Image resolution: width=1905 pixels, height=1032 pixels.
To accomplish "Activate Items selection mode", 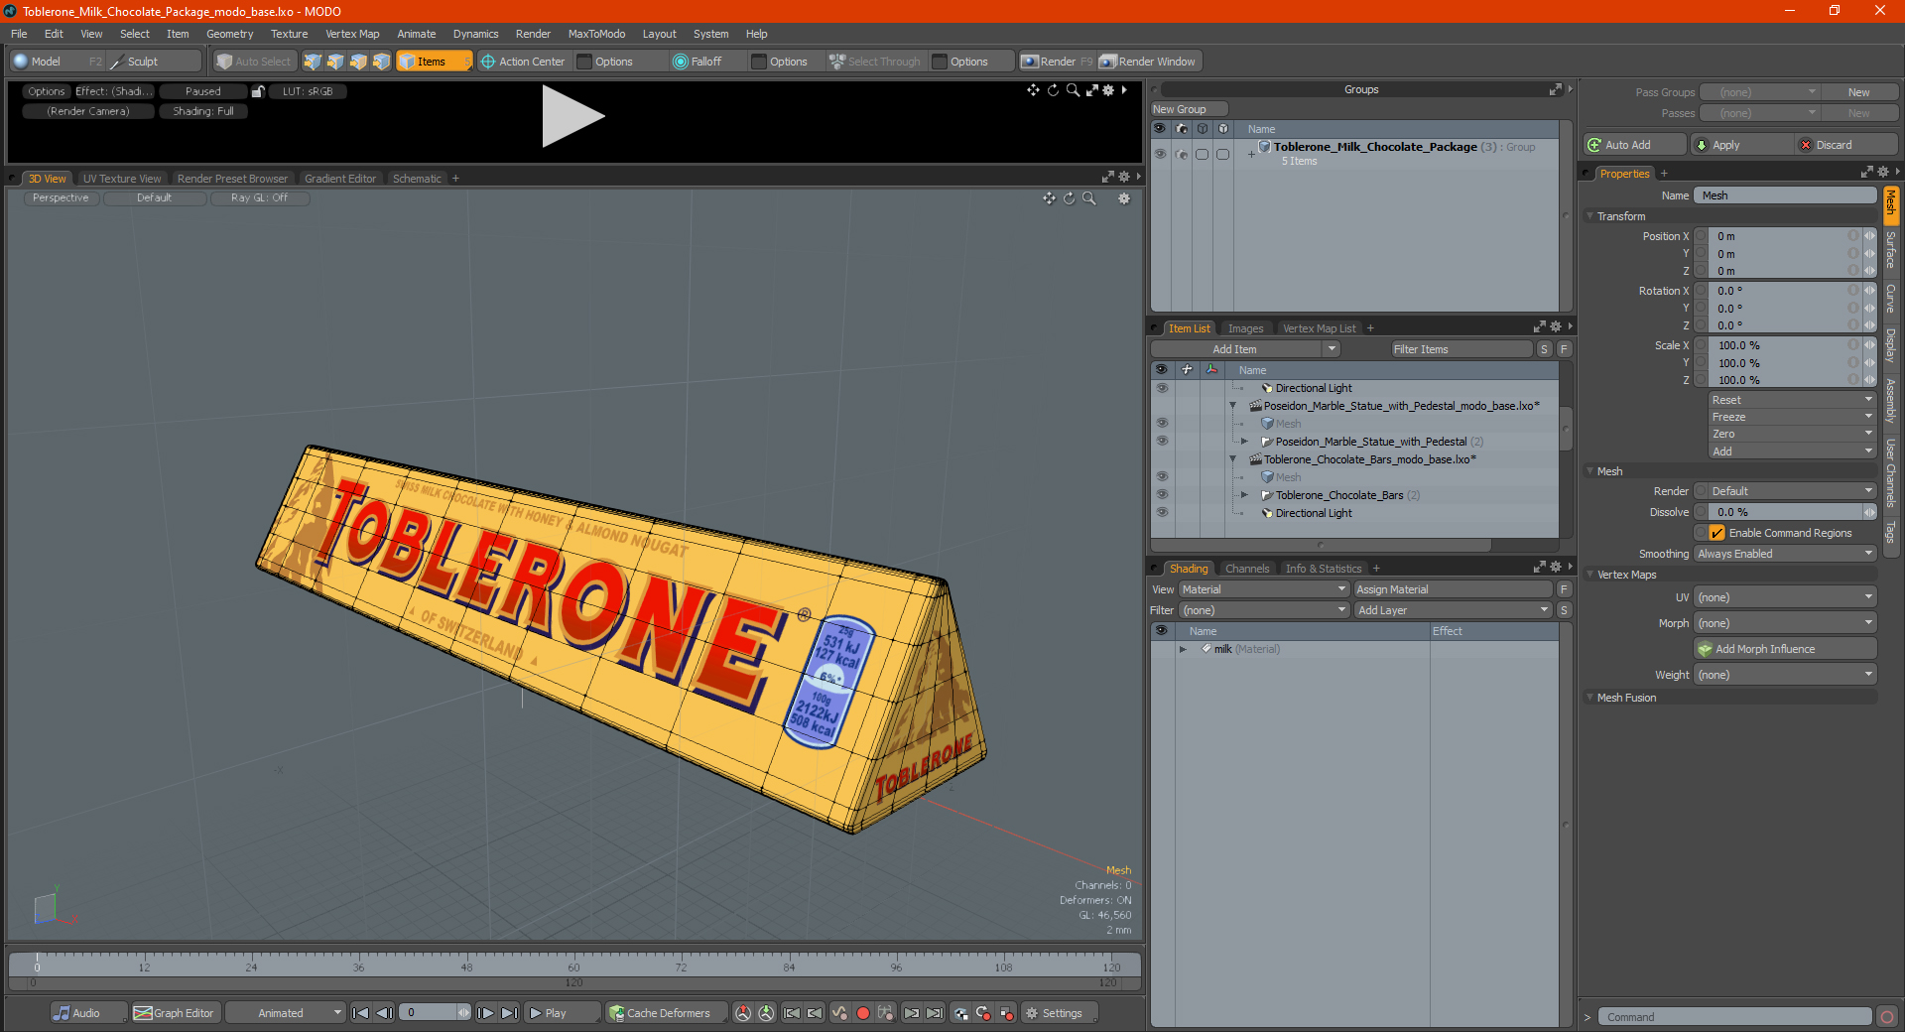I will pos(434,62).
